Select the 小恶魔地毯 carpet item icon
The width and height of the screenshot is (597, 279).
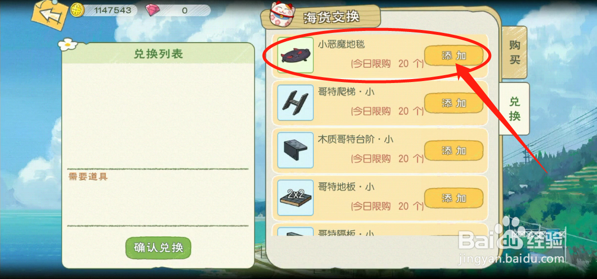pyautogui.click(x=296, y=55)
